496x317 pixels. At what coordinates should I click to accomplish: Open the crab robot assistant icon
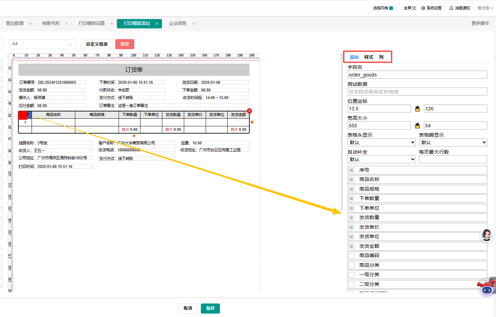[x=486, y=287]
